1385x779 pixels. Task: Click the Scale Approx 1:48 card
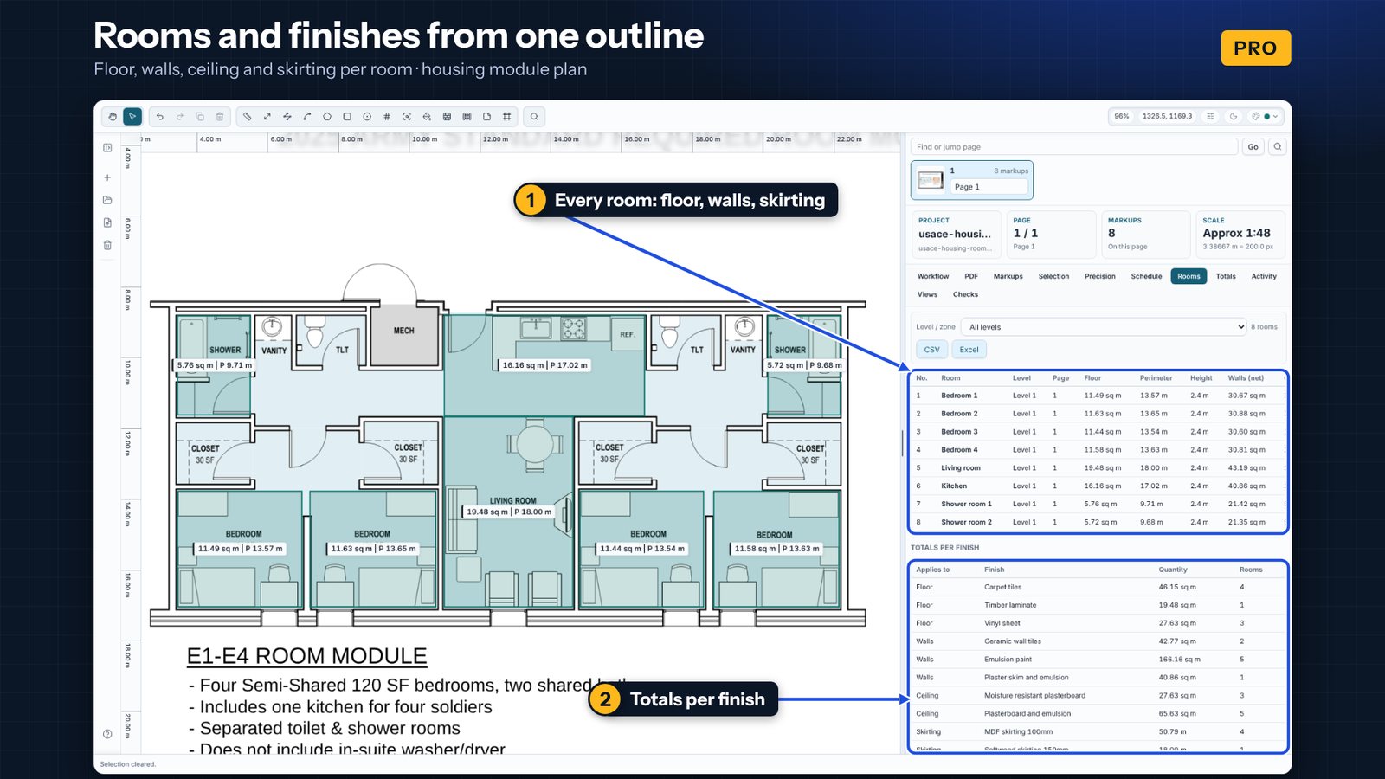[x=1240, y=235]
